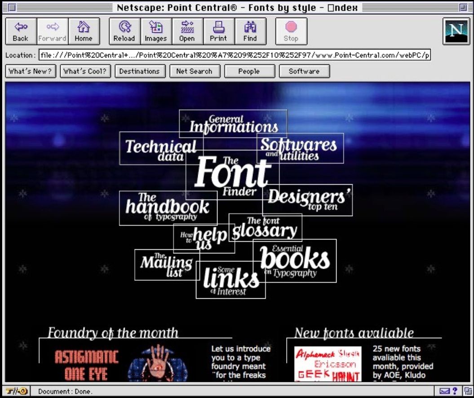Click the Software directory button
This screenshot has height=398, width=474.
point(304,71)
